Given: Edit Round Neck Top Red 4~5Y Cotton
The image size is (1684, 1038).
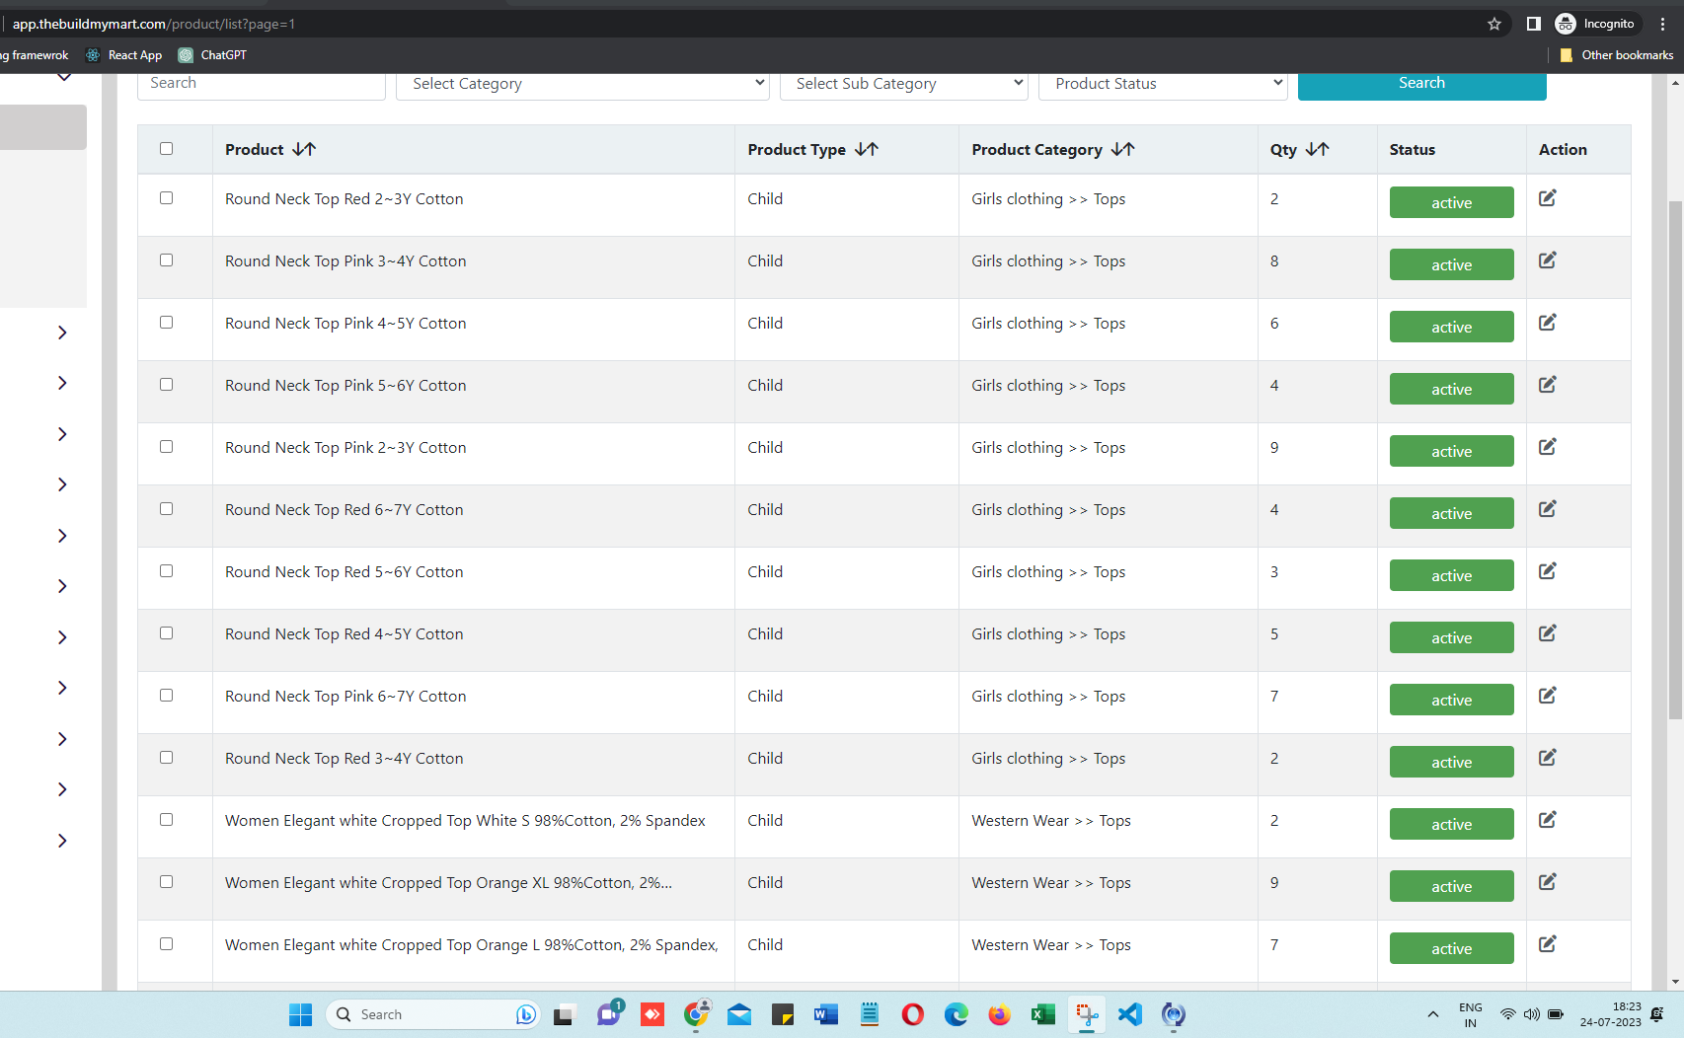Looking at the screenshot, I should [x=1547, y=633].
